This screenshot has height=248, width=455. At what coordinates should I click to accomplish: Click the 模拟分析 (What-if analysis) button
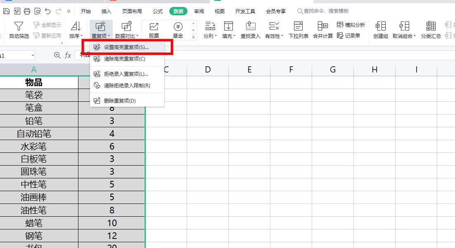[351, 25]
